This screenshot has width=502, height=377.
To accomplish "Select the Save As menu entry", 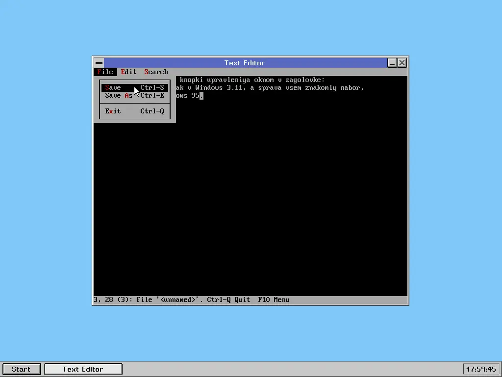I will pos(119,96).
